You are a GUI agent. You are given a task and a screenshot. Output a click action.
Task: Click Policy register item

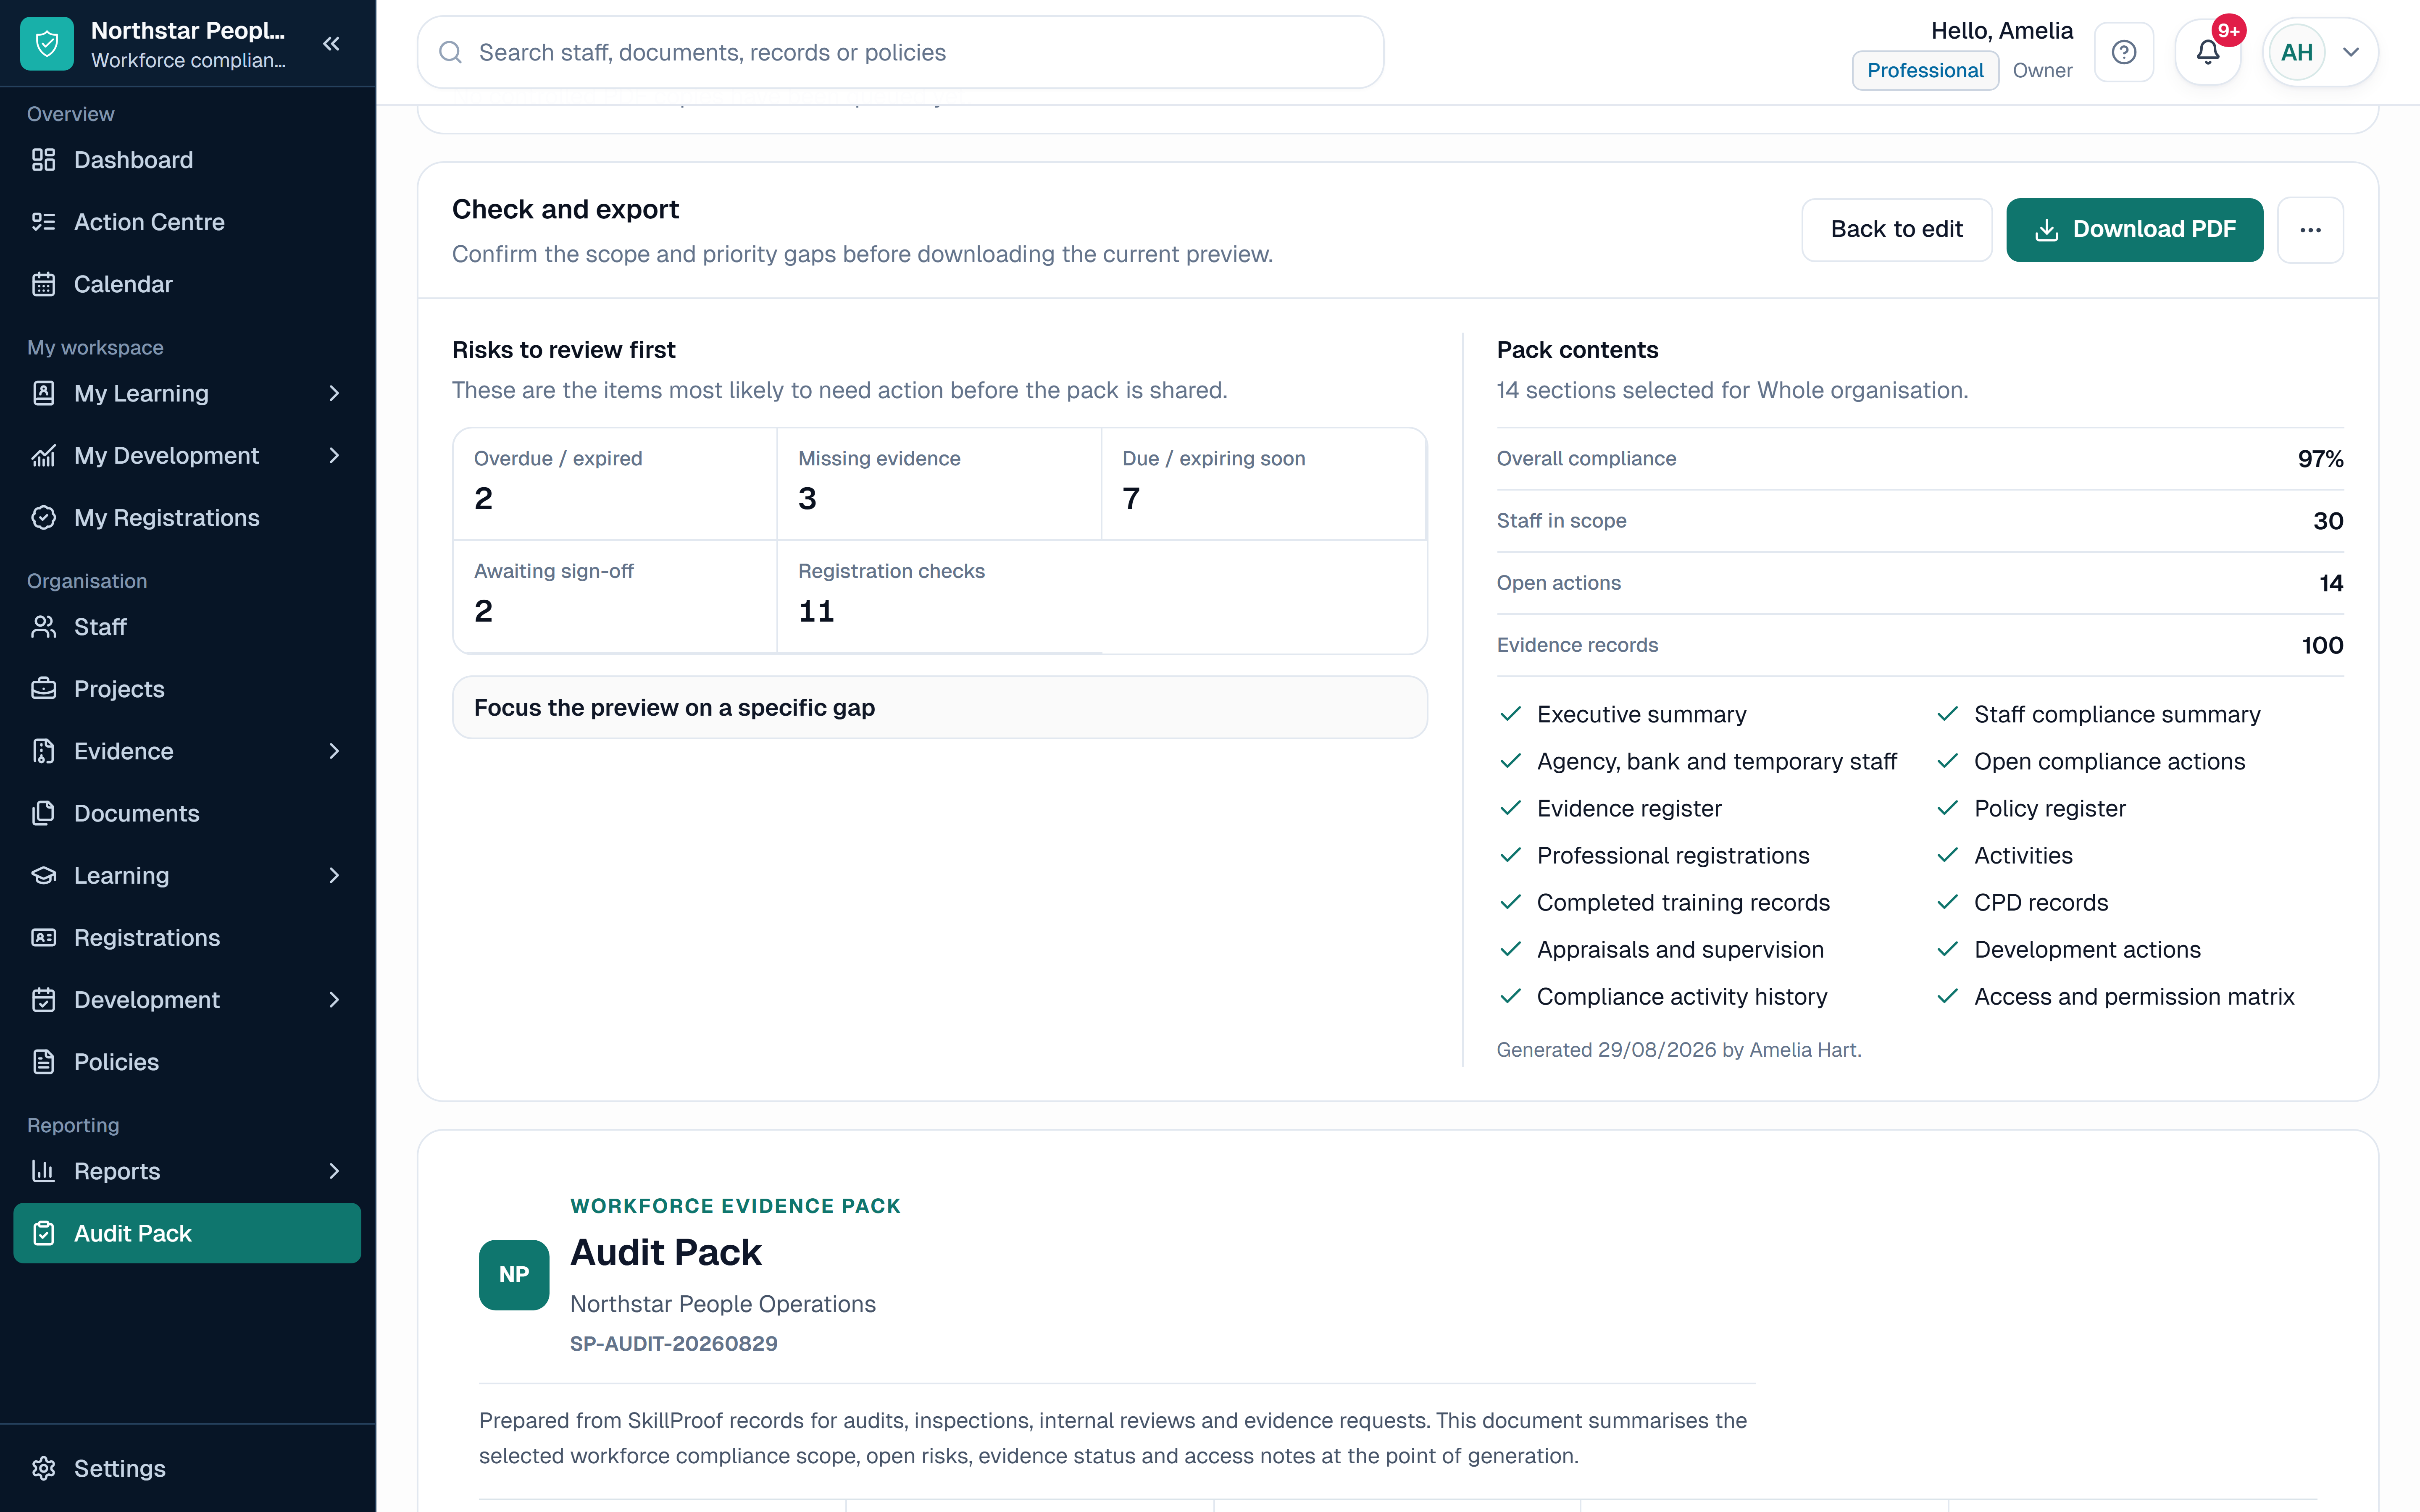2031,808
